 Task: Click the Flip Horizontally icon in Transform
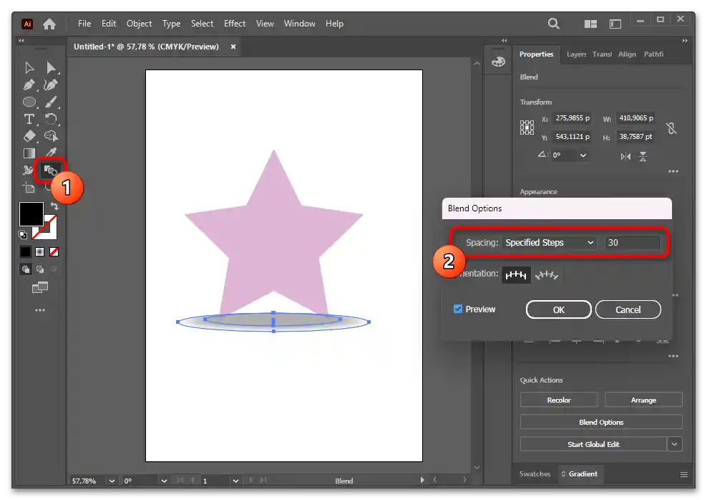626,156
